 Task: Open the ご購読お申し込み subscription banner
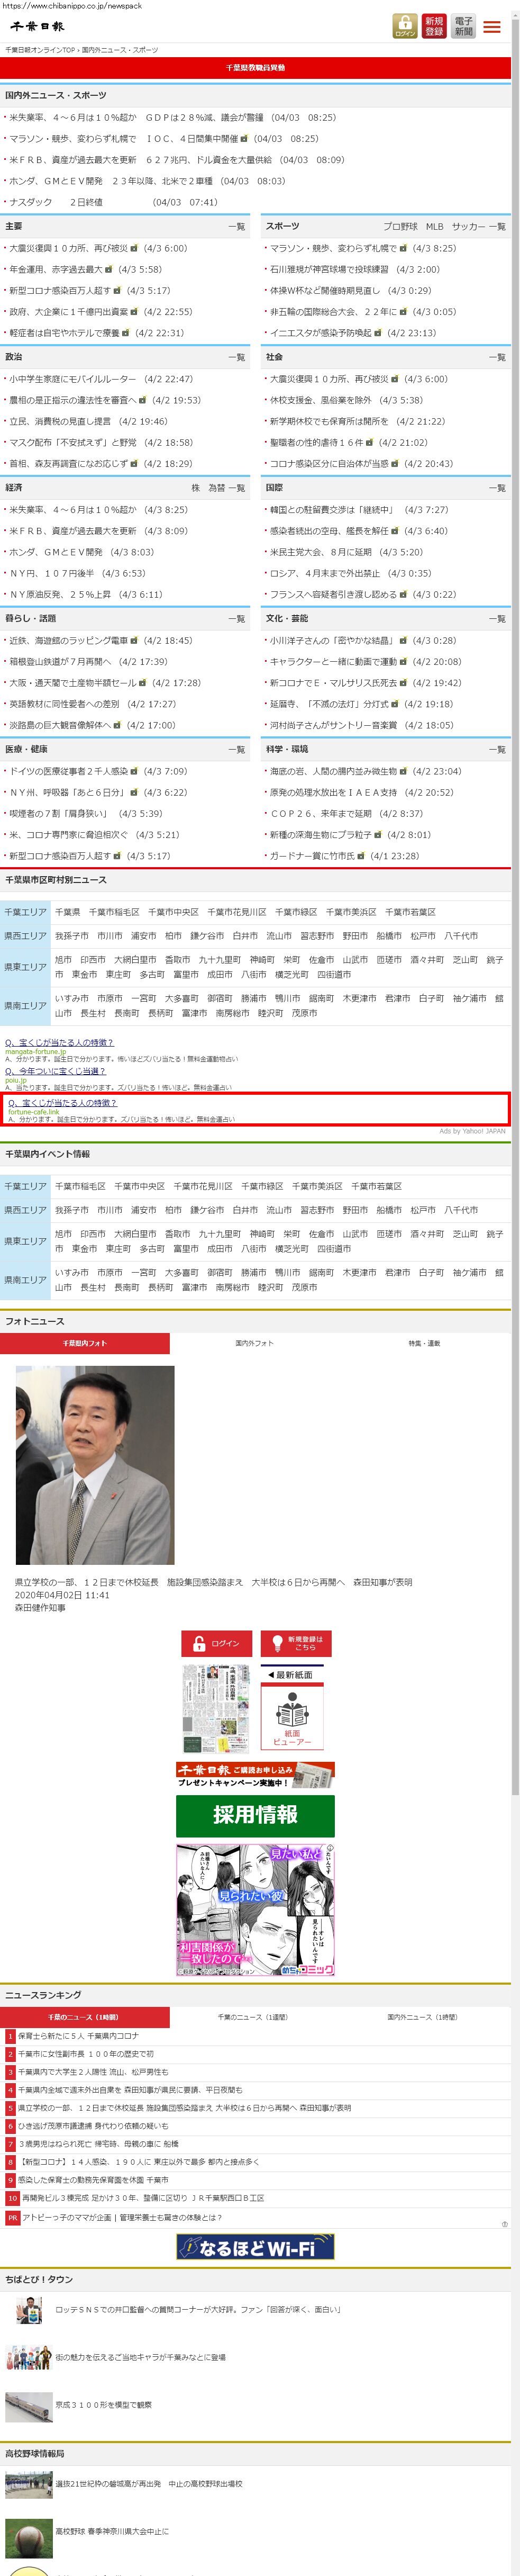(255, 1774)
